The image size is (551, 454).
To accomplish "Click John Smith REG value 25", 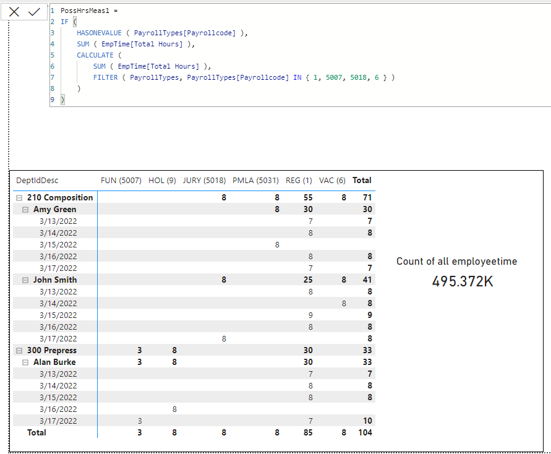I will [308, 280].
